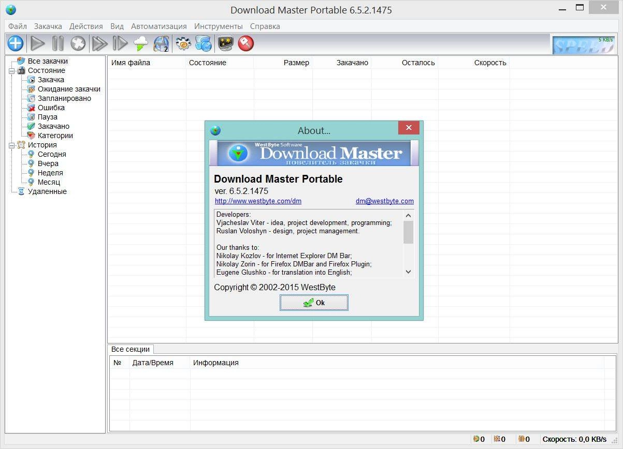Open the Автоматизация menu
The height and width of the screenshot is (449, 623).
coord(159,26)
